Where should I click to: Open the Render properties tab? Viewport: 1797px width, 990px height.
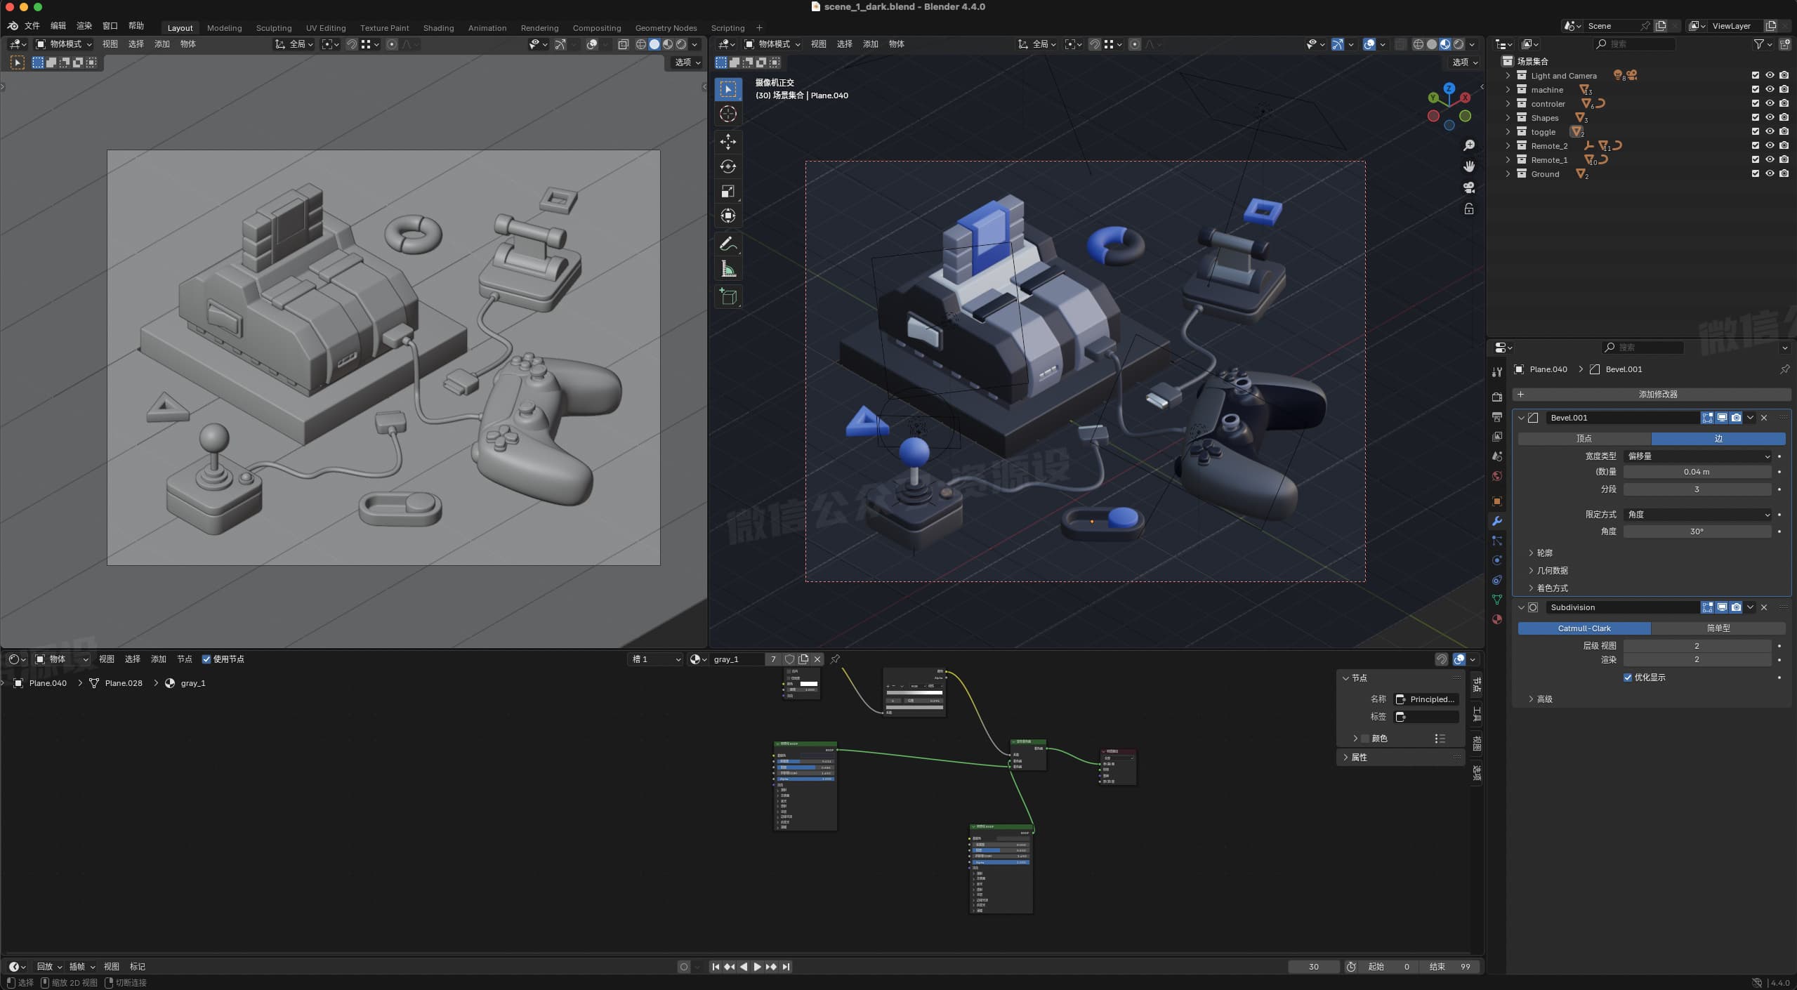coord(1497,397)
